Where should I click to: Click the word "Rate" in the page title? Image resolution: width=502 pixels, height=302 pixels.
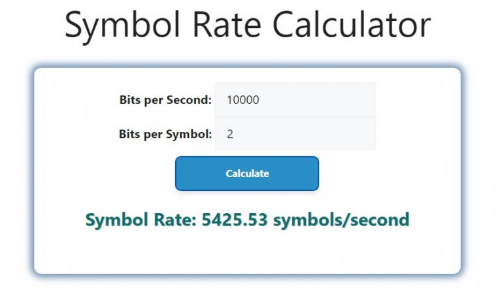(226, 25)
